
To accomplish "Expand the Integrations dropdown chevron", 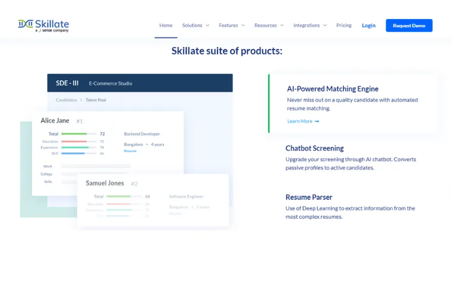I will point(325,26).
